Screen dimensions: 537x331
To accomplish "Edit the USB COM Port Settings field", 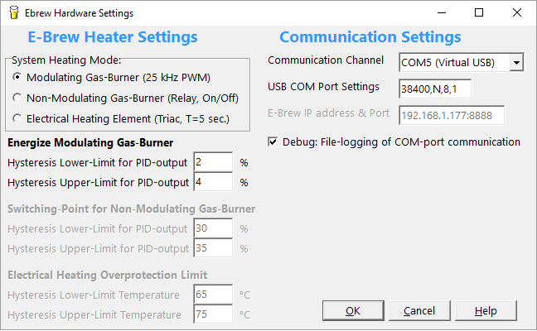I will pos(435,89).
